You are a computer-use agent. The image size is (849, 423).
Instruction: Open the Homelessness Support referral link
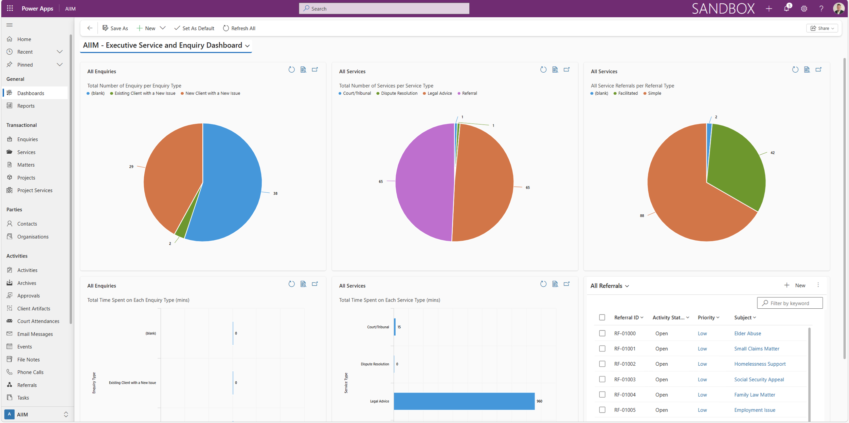point(760,364)
